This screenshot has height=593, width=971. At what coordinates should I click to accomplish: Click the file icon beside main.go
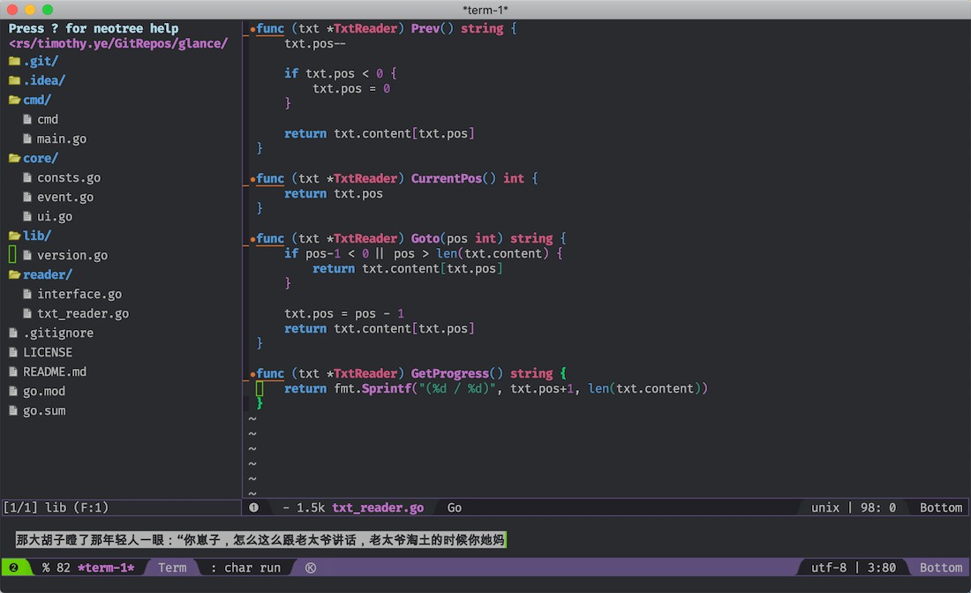(27, 139)
